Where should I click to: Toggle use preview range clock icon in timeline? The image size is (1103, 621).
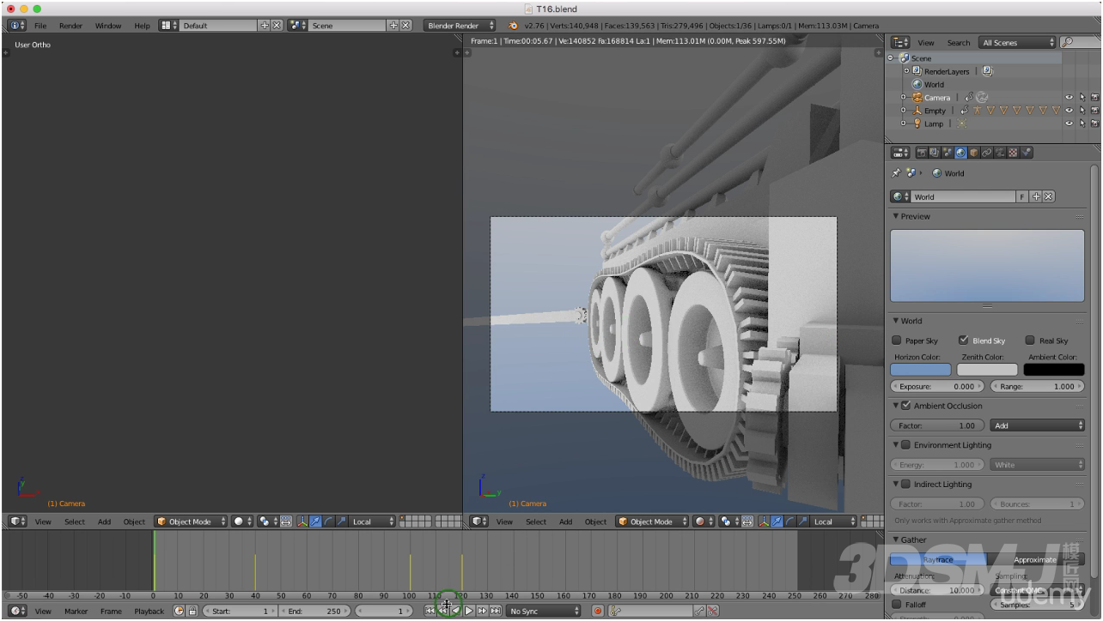click(180, 611)
